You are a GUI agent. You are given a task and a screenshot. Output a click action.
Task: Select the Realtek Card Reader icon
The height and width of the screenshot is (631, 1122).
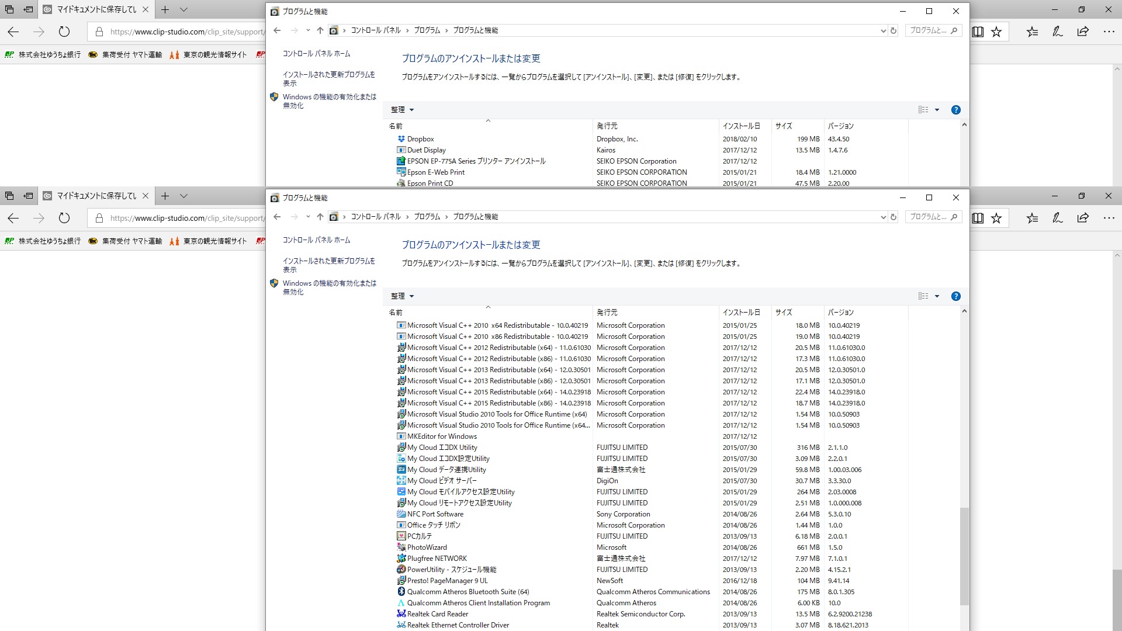coord(401,614)
